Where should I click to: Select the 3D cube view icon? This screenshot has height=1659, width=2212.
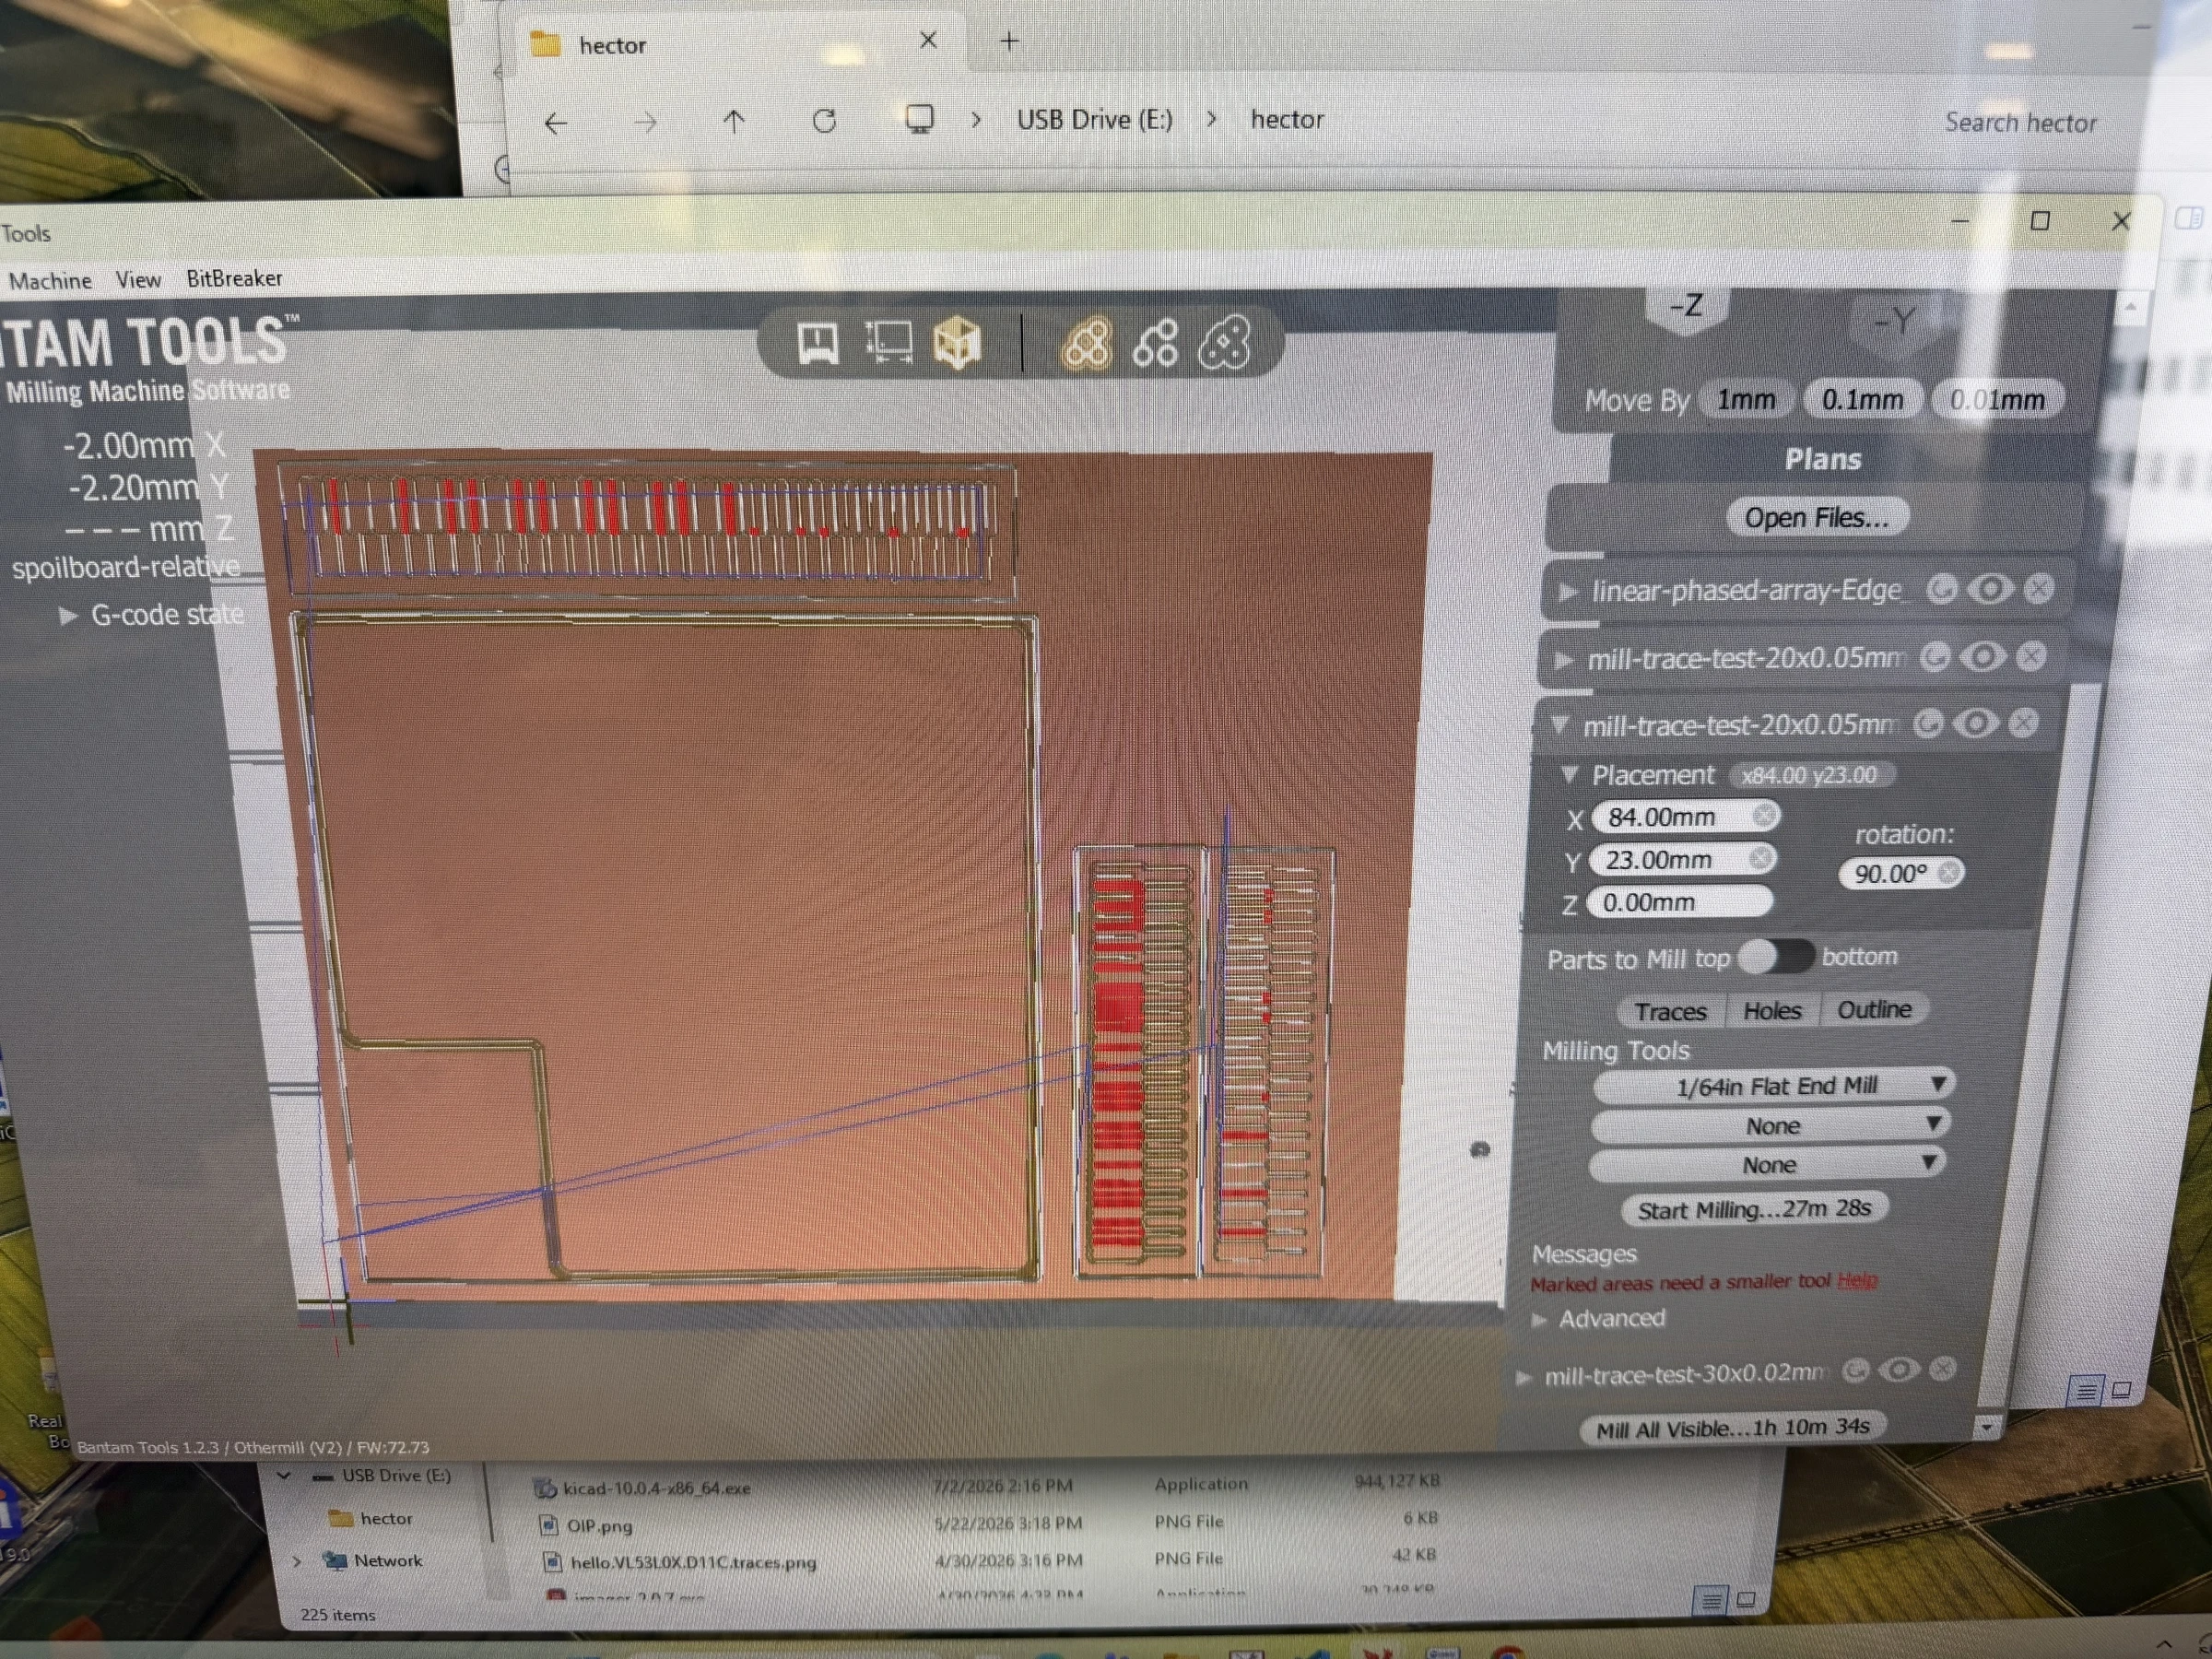click(x=957, y=343)
